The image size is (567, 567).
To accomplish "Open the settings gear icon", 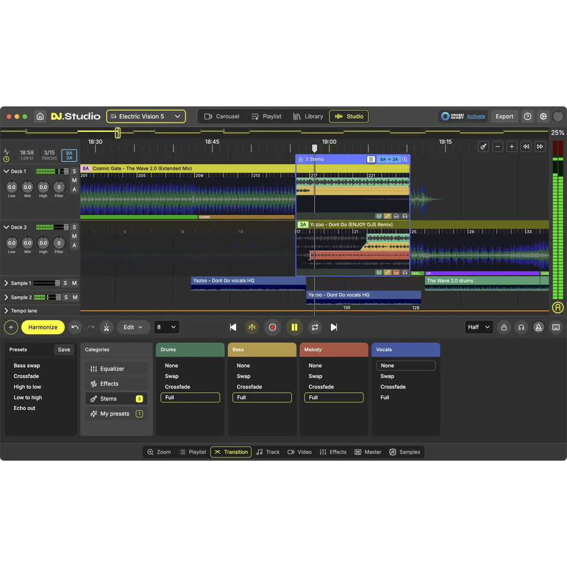I will tap(543, 116).
